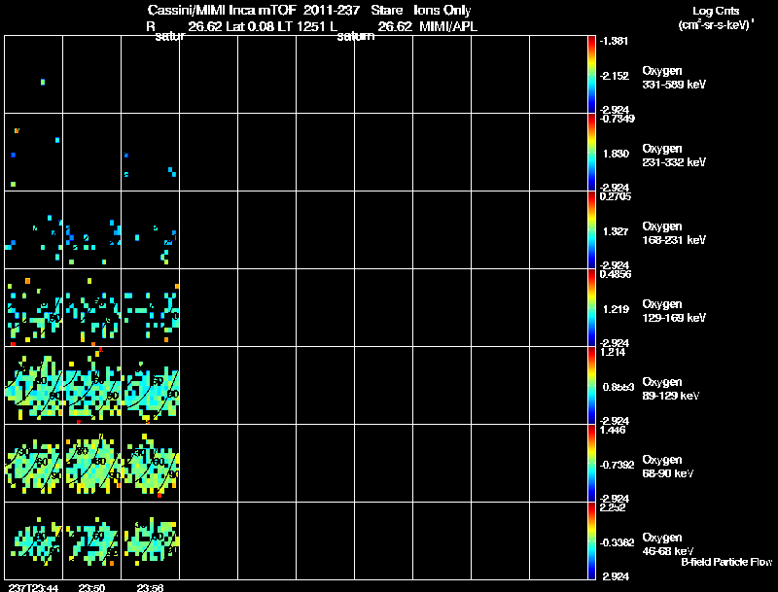Select the "Ions Only" header text
Viewport: 778px width, 592px height.
tap(442, 10)
